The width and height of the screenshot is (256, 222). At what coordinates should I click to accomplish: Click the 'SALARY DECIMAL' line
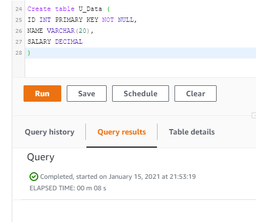[x=55, y=42]
